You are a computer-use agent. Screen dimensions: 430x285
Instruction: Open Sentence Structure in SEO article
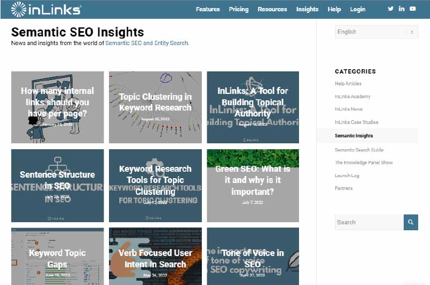(x=57, y=185)
